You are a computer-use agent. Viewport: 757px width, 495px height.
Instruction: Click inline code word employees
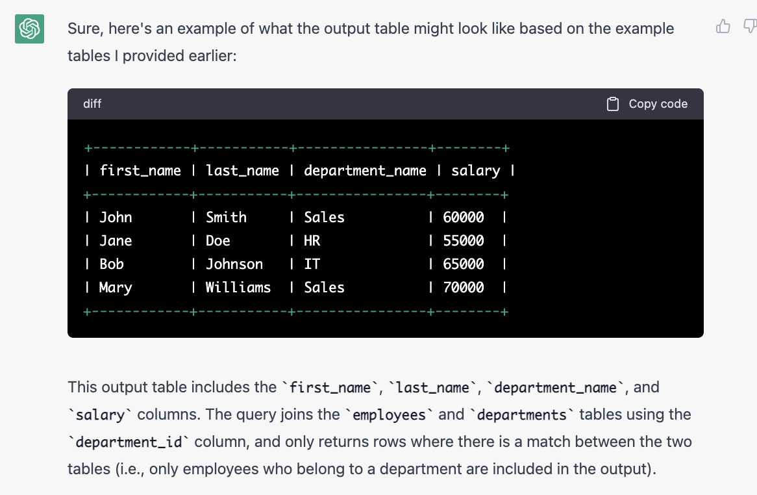point(390,415)
